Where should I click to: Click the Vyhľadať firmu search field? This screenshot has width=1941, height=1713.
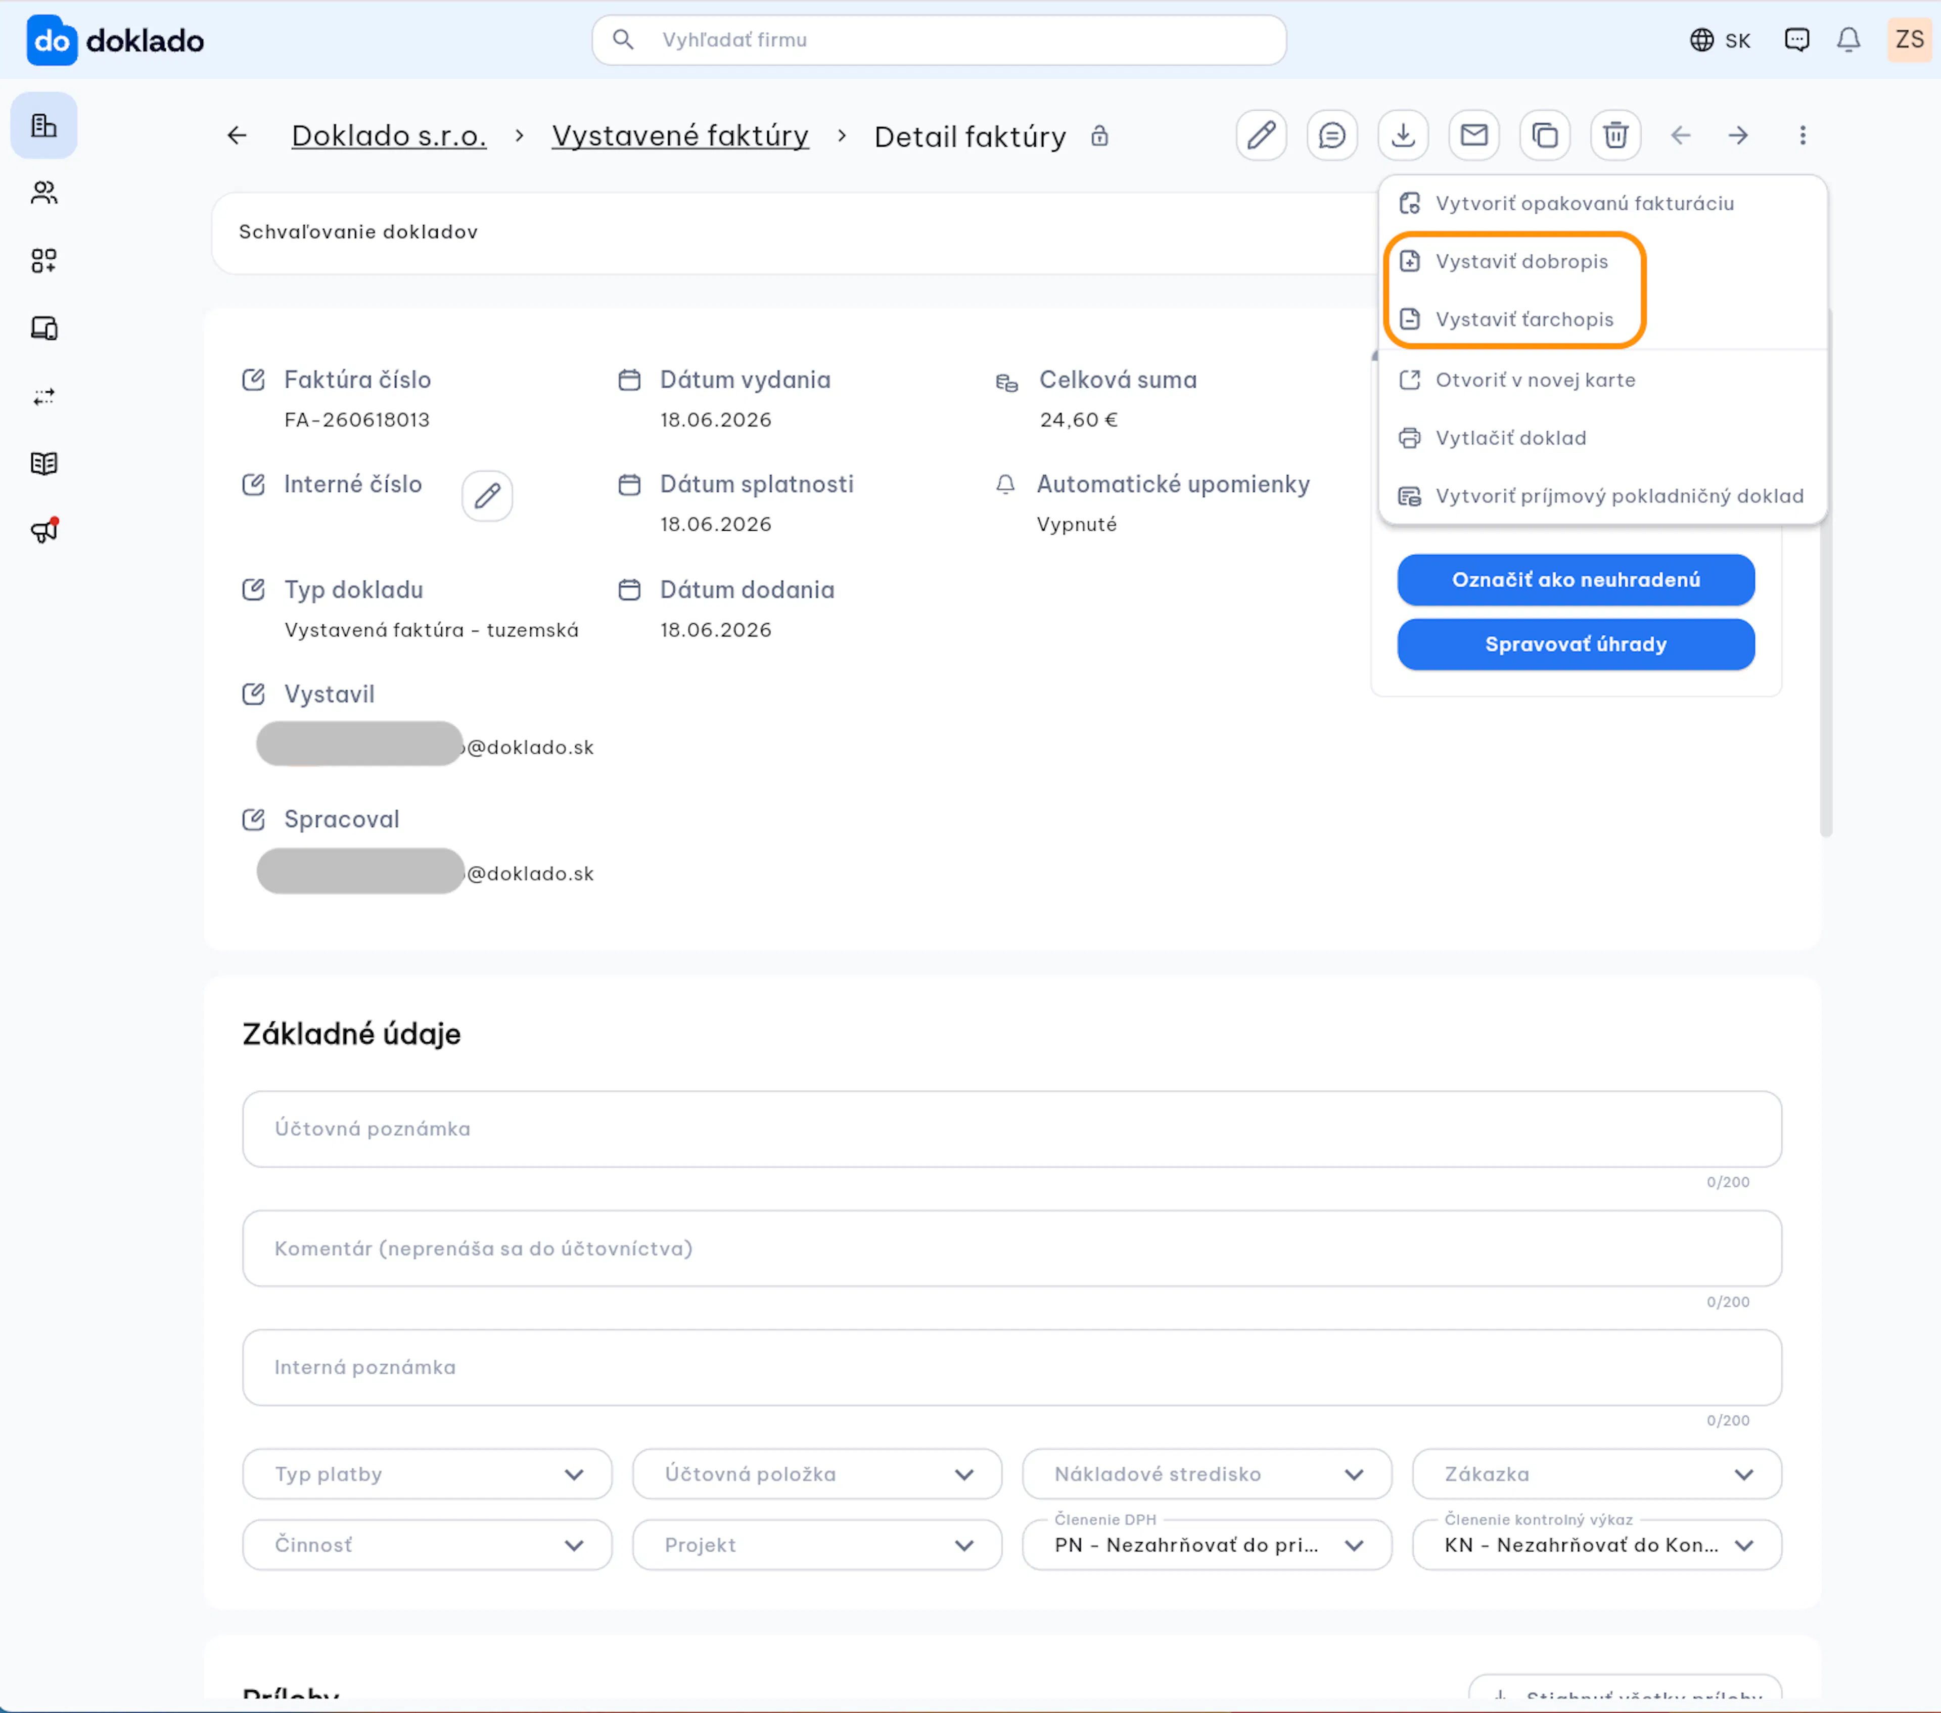938,40
